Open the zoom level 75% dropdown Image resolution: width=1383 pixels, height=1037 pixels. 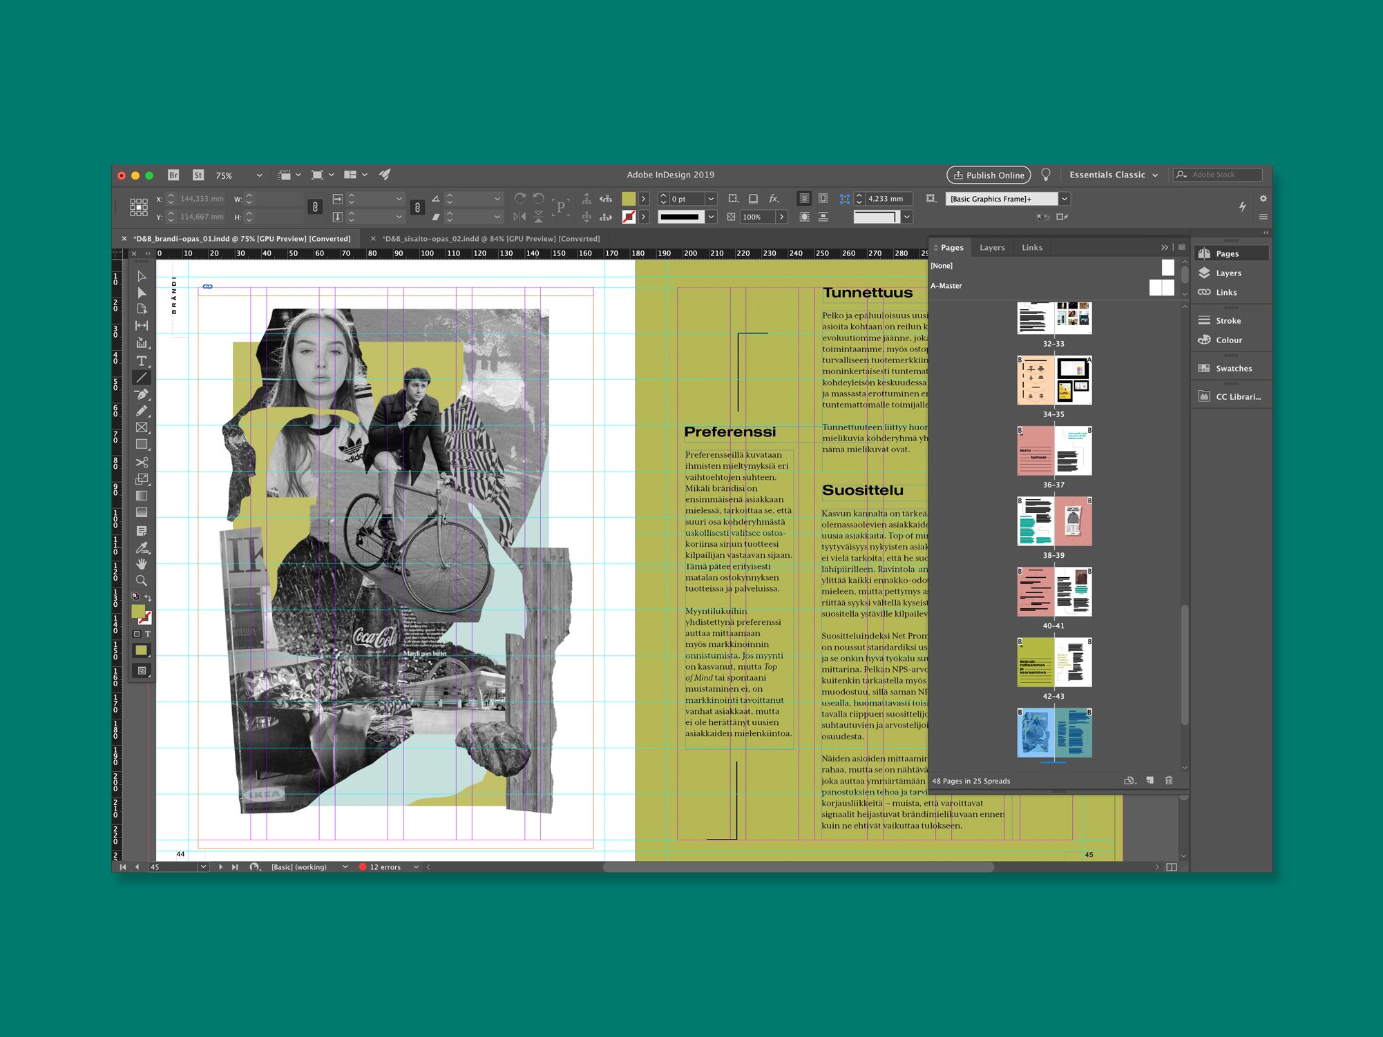click(x=259, y=175)
